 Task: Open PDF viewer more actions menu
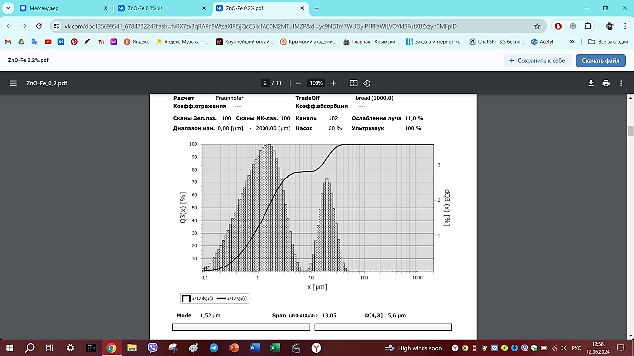click(621, 83)
